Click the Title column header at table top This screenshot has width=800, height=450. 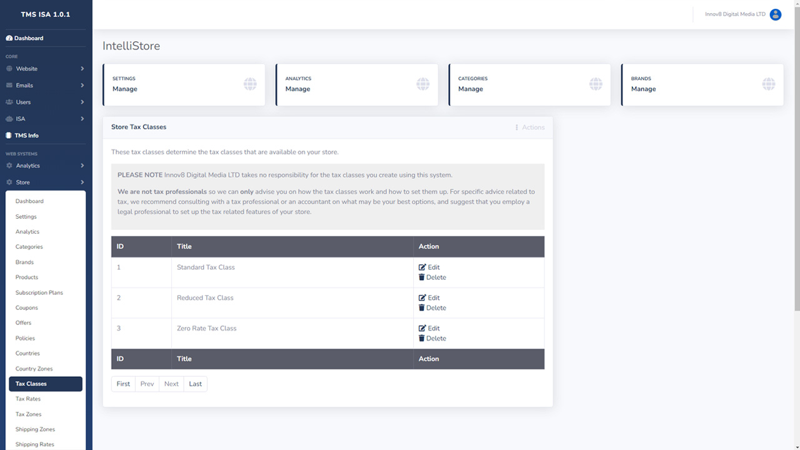[x=292, y=246]
